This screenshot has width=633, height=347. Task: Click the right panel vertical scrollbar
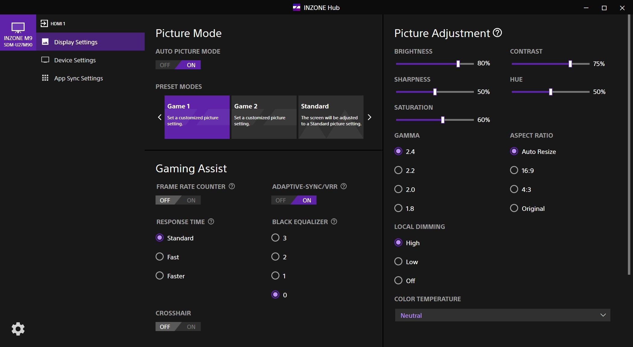pyautogui.click(x=629, y=145)
